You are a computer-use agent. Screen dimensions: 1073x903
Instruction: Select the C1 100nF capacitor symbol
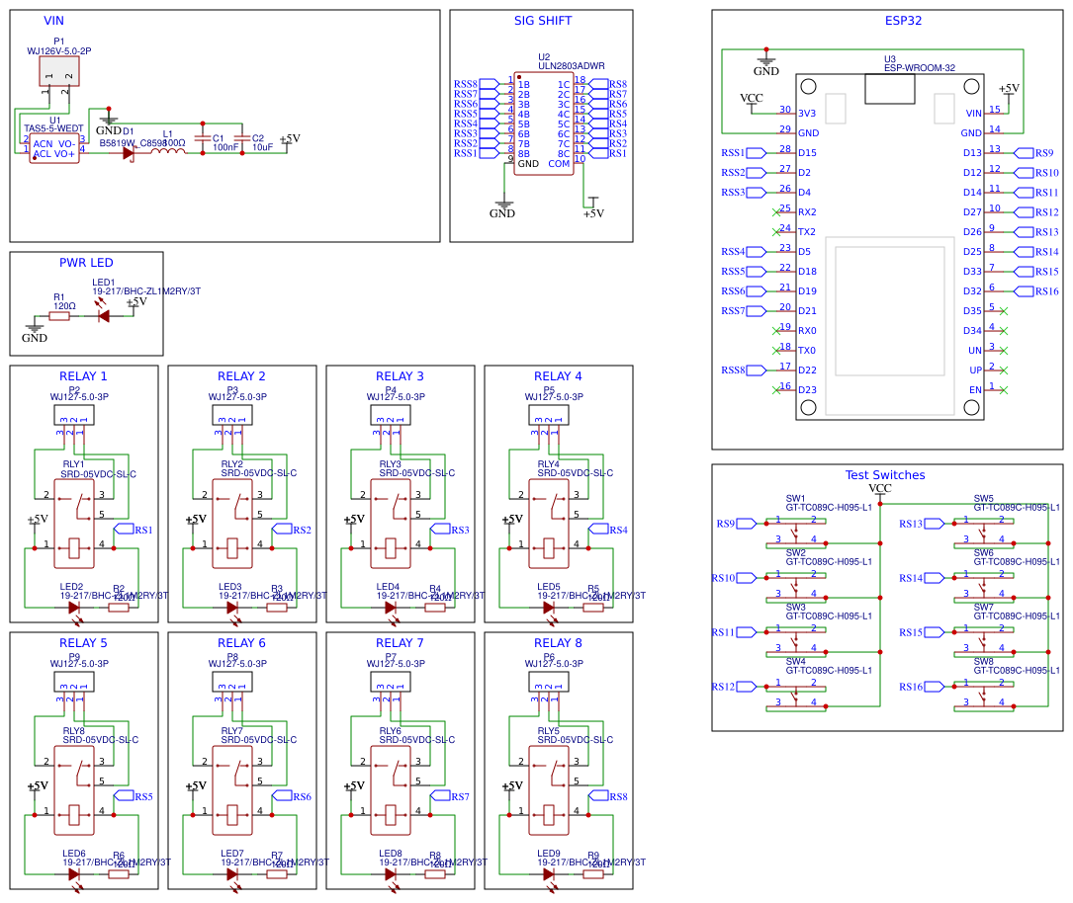click(203, 138)
